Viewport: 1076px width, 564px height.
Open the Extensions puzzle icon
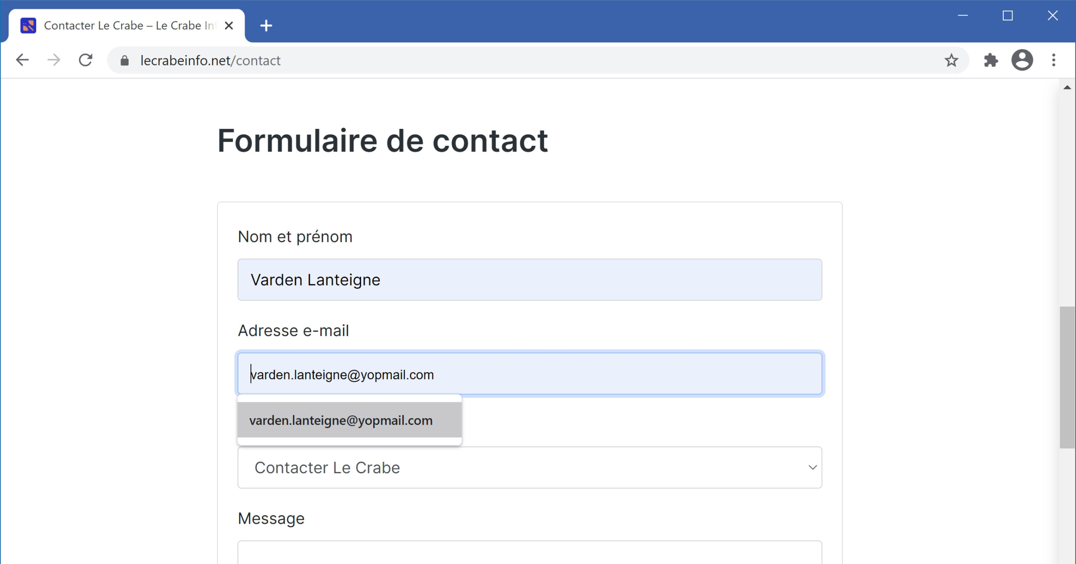[991, 60]
